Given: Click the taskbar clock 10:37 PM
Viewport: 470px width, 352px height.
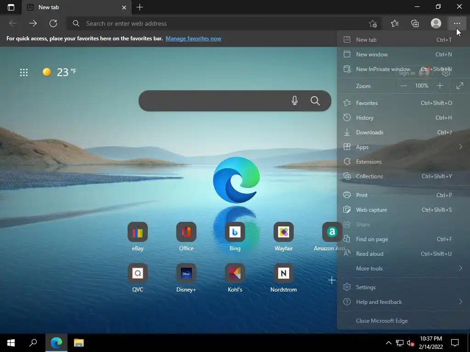Looking at the screenshot, I should click(431, 343).
